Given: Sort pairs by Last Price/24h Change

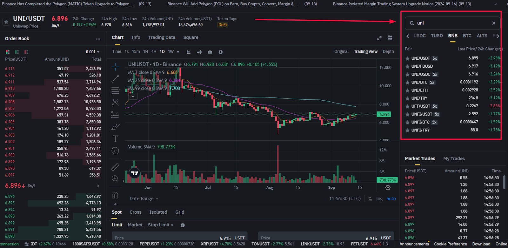Looking at the screenshot, I should [480, 49].
